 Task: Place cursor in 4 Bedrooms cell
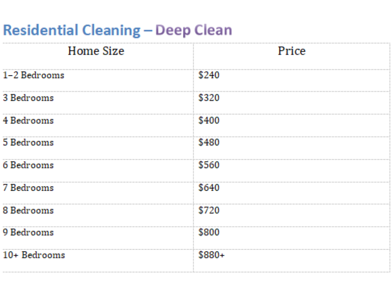[28, 121]
